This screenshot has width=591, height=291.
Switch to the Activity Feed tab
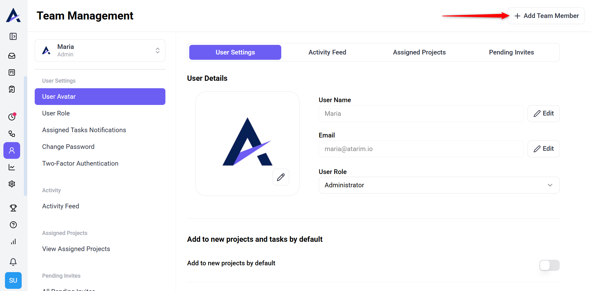point(327,52)
